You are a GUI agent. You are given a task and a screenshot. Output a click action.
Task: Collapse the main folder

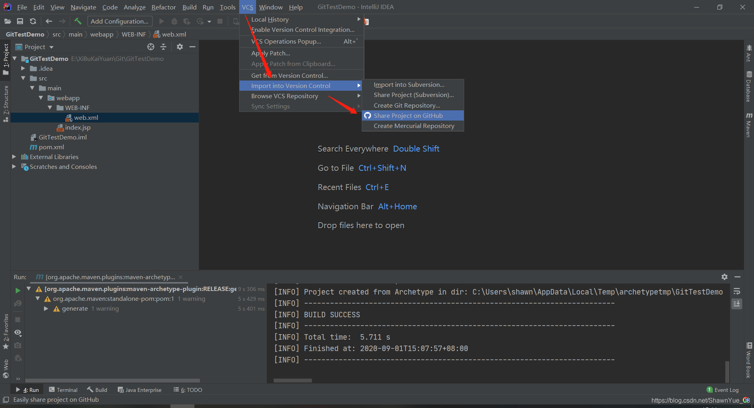pos(32,88)
